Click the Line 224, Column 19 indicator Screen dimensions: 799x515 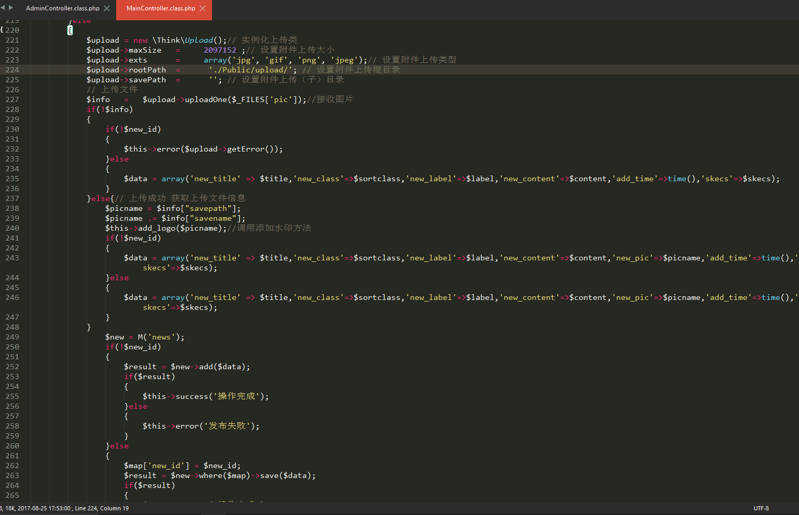click(102, 508)
